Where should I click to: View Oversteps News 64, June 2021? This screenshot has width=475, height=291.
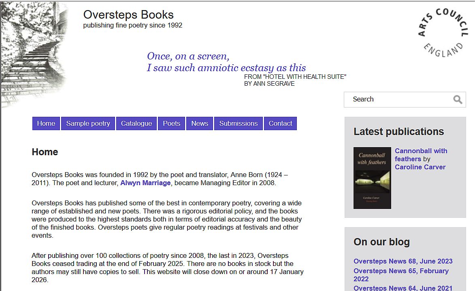point(403,288)
